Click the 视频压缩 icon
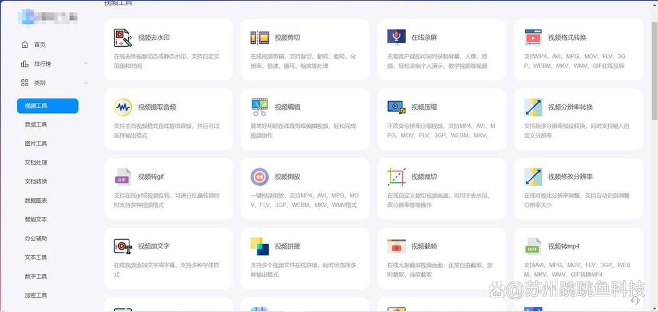The image size is (658, 312). click(397, 107)
